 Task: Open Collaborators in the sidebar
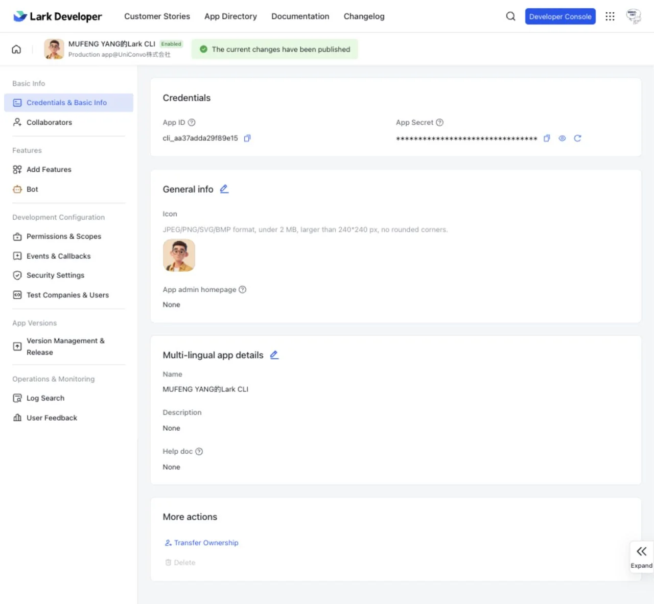coord(68,123)
